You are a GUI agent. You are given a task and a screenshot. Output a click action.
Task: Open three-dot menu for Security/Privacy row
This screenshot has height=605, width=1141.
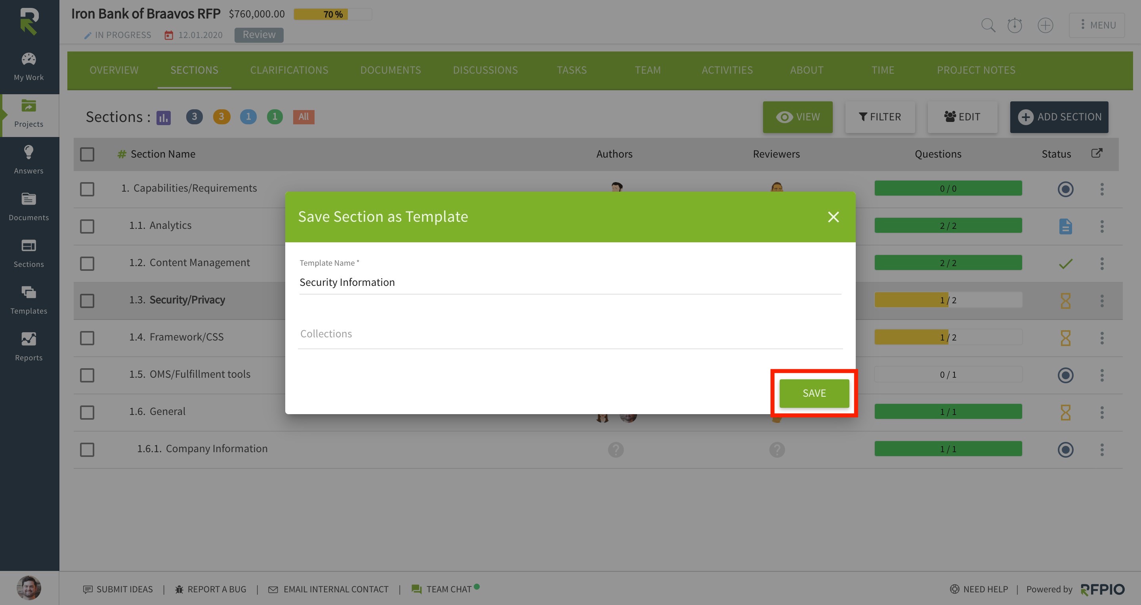click(1102, 301)
